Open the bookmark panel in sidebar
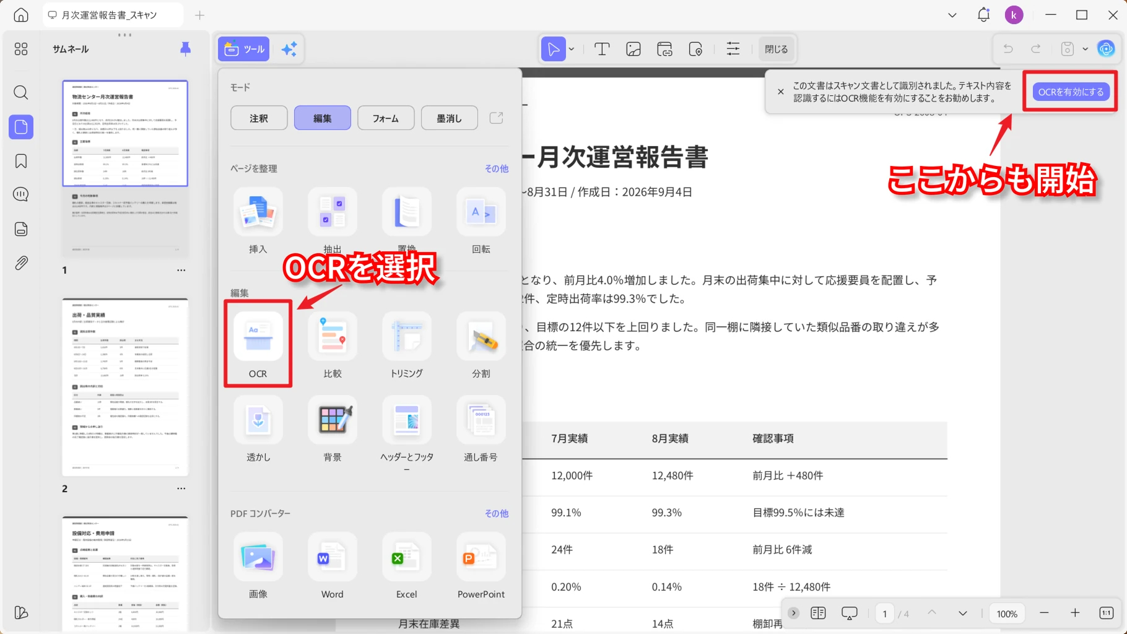The height and width of the screenshot is (634, 1127). [x=21, y=161]
